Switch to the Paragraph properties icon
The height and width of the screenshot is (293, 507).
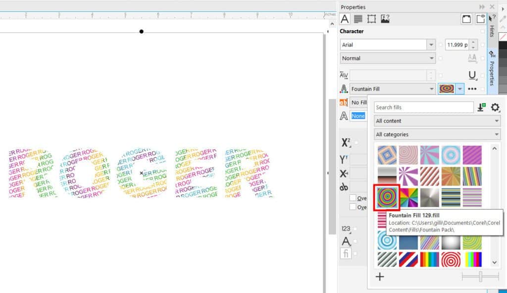click(x=357, y=19)
